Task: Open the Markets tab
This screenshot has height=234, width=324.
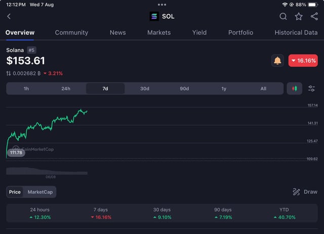Action: coord(159,32)
